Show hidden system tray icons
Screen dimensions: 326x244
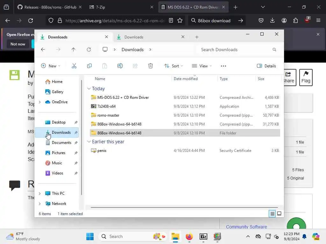point(248,236)
